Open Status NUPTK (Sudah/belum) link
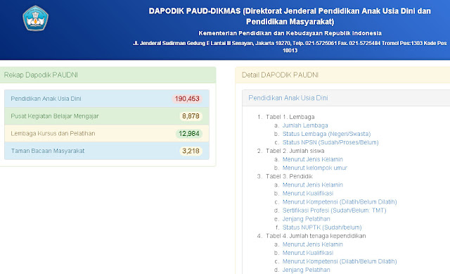The height and width of the screenshot is (274, 450). [x=322, y=228]
